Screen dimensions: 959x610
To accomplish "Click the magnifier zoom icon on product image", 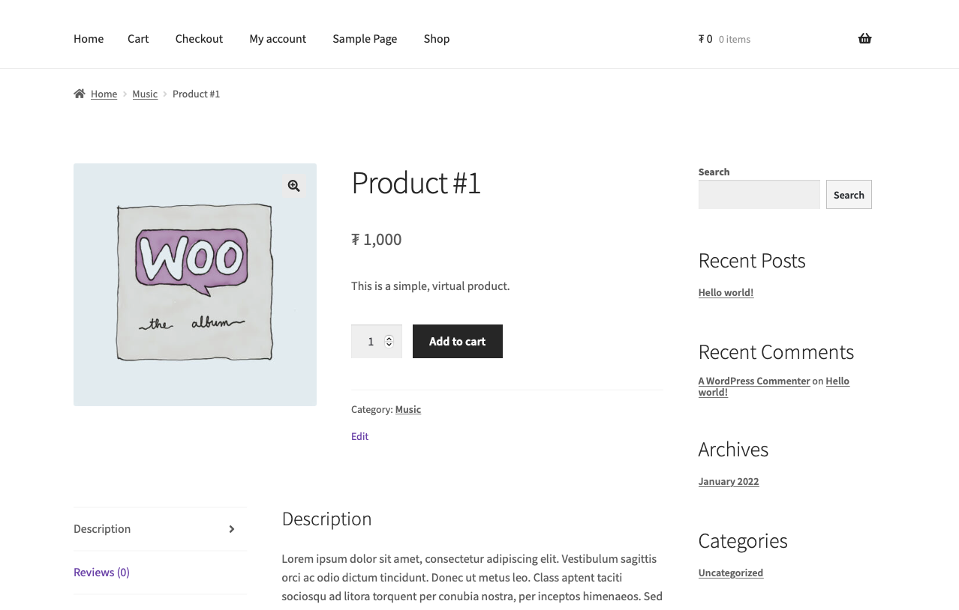I will pos(293,186).
